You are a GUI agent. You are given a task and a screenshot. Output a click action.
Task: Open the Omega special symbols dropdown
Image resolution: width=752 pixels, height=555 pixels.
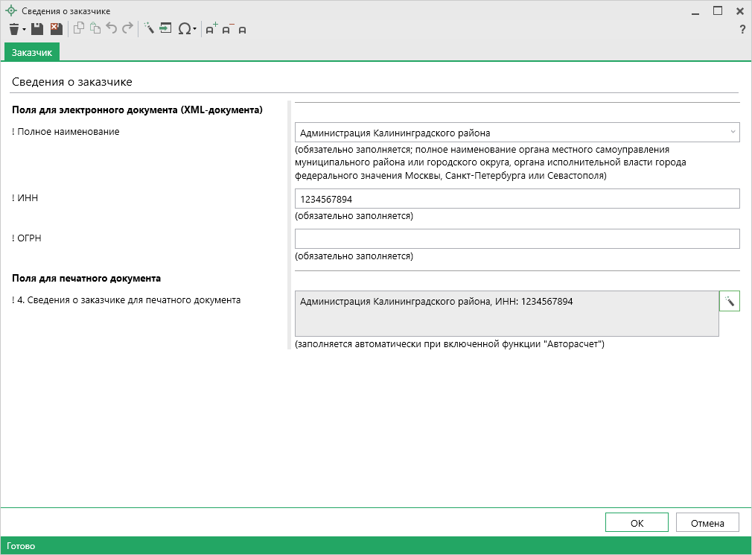pos(187,29)
